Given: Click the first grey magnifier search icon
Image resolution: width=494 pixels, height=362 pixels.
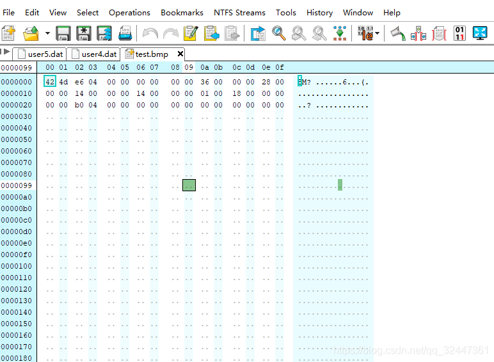Looking at the screenshot, I should coord(299,33).
